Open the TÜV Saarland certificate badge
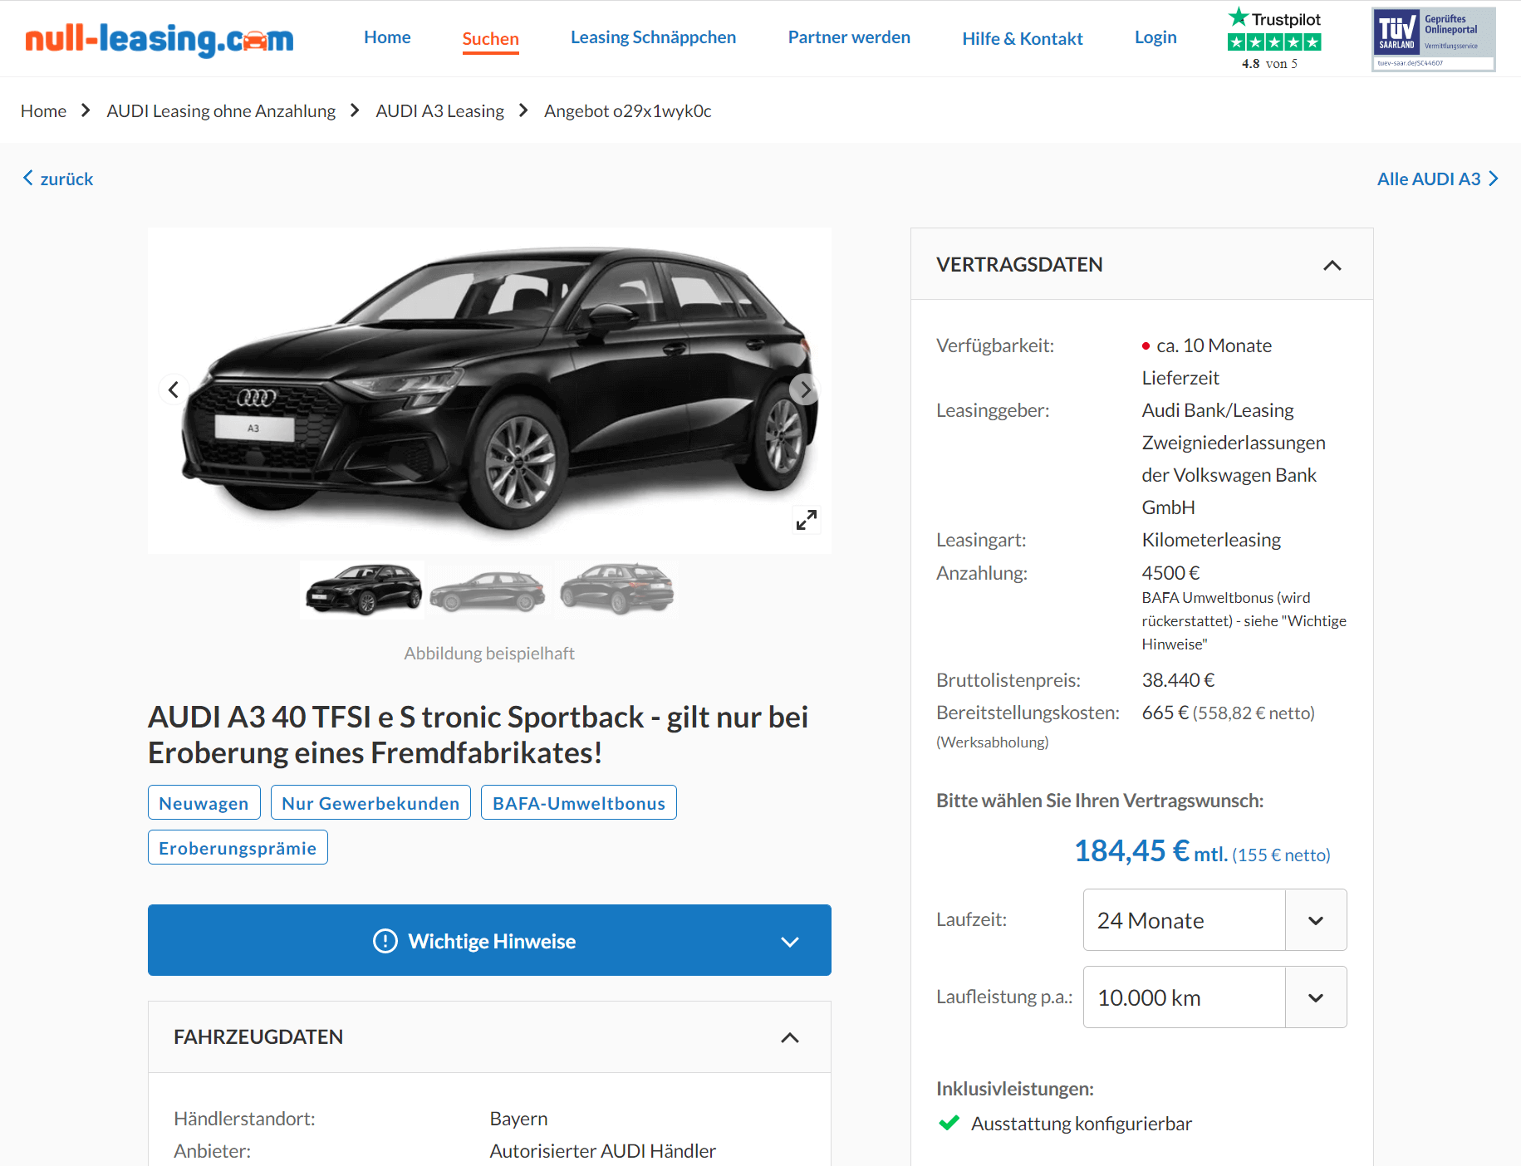Image resolution: width=1521 pixels, height=1166 pixels. point(1433,39)
